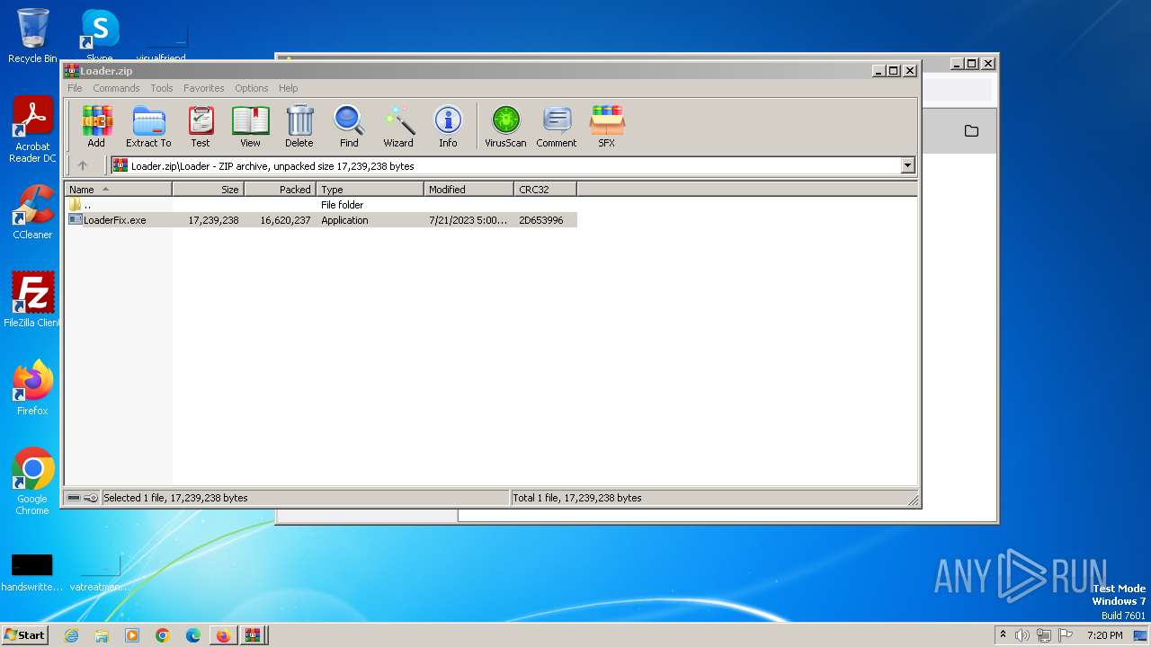Screen dimensions: 1151x647
Task: Click the disk/key status bar icon
Action: coord(83,498)
